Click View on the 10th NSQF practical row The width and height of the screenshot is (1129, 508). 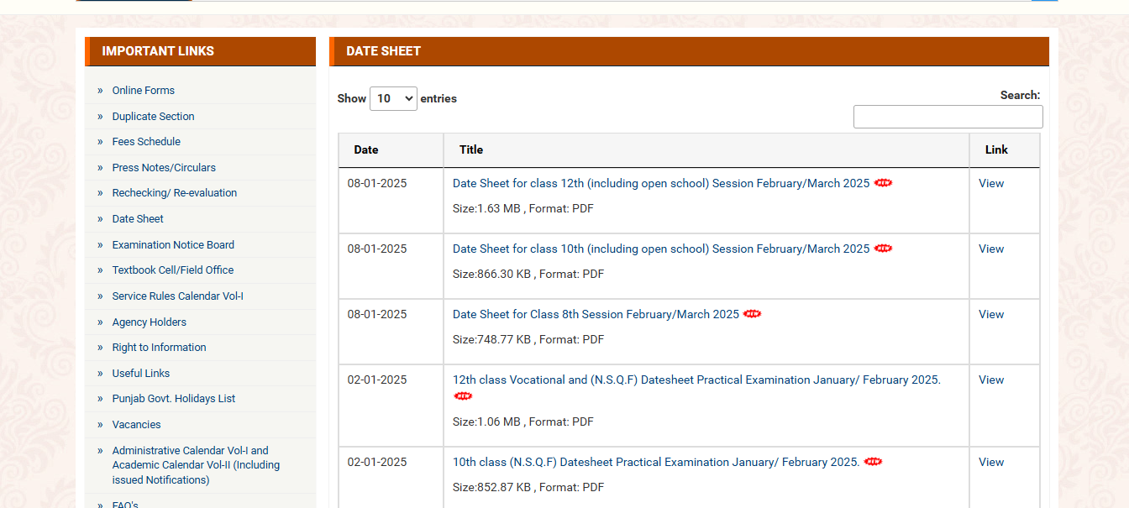(991, 461)
